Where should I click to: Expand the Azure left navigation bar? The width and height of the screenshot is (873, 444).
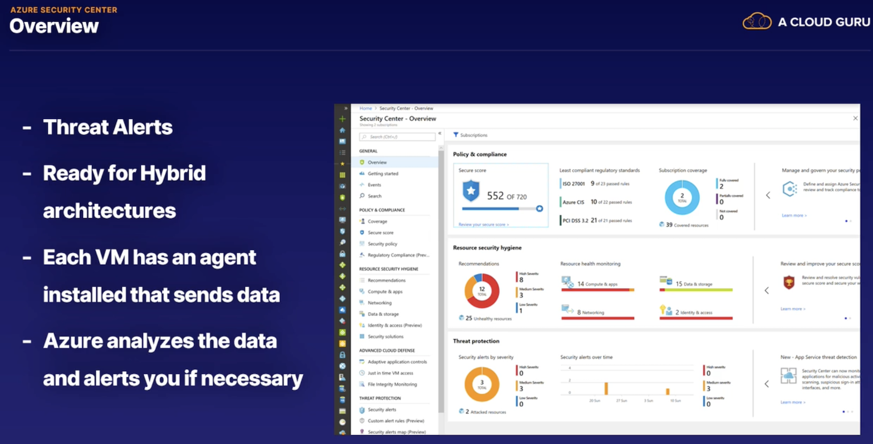(346, 108)
